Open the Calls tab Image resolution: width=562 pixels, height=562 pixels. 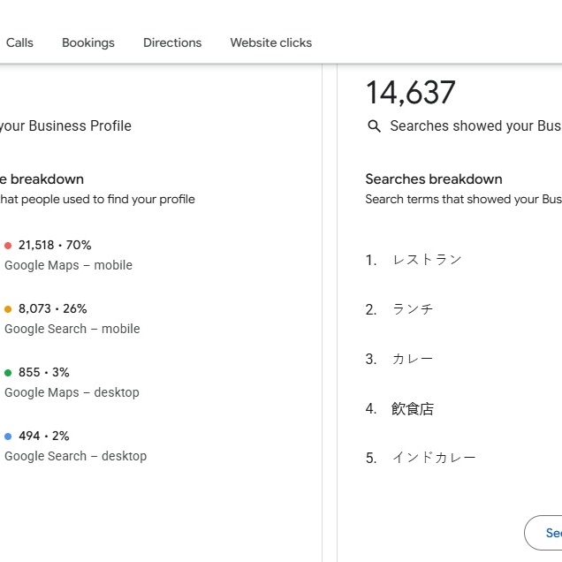point(19,42)
